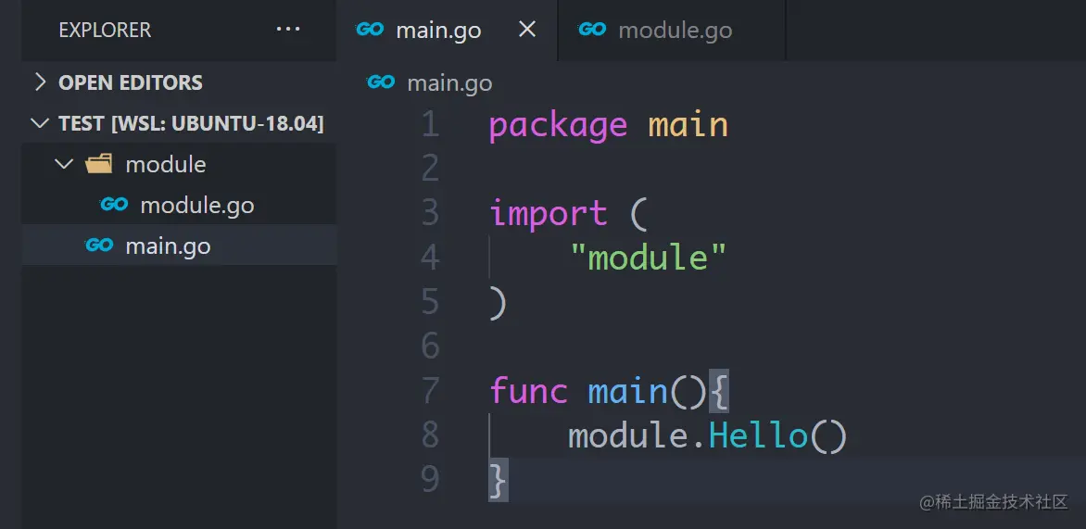The image size is (1086, 529).
Task: Select the main.go editor tab
Action: [x=447, y=31]
